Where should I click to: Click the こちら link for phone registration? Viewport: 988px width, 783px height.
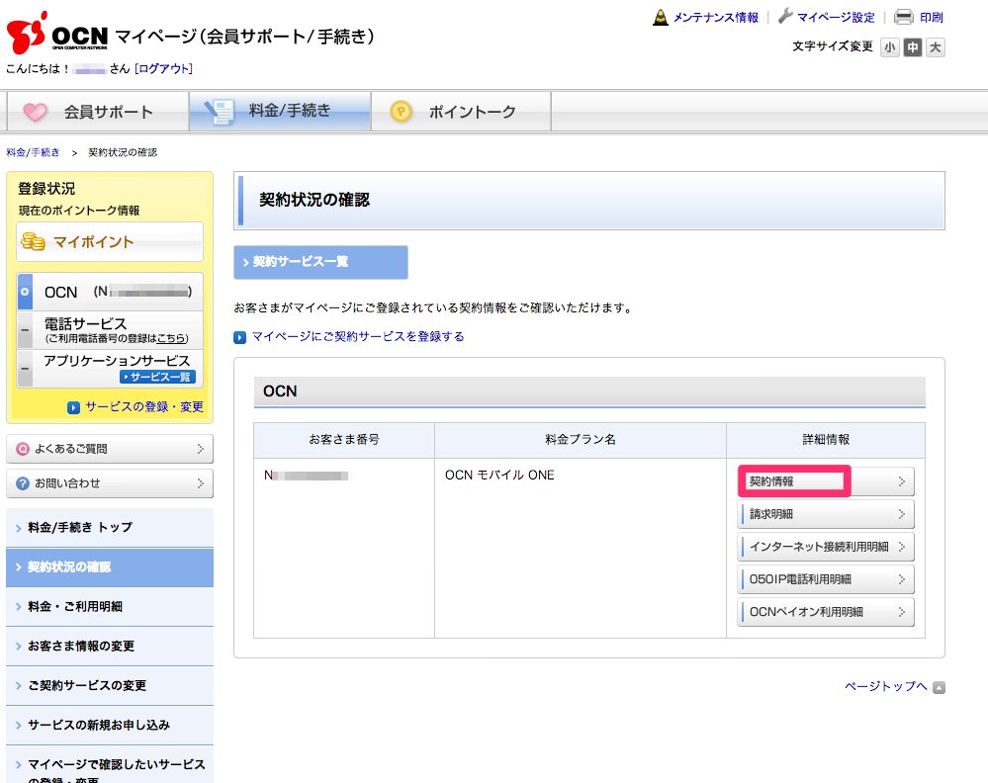point(171,339)
